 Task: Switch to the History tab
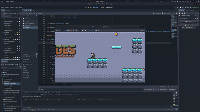point(192,11)
